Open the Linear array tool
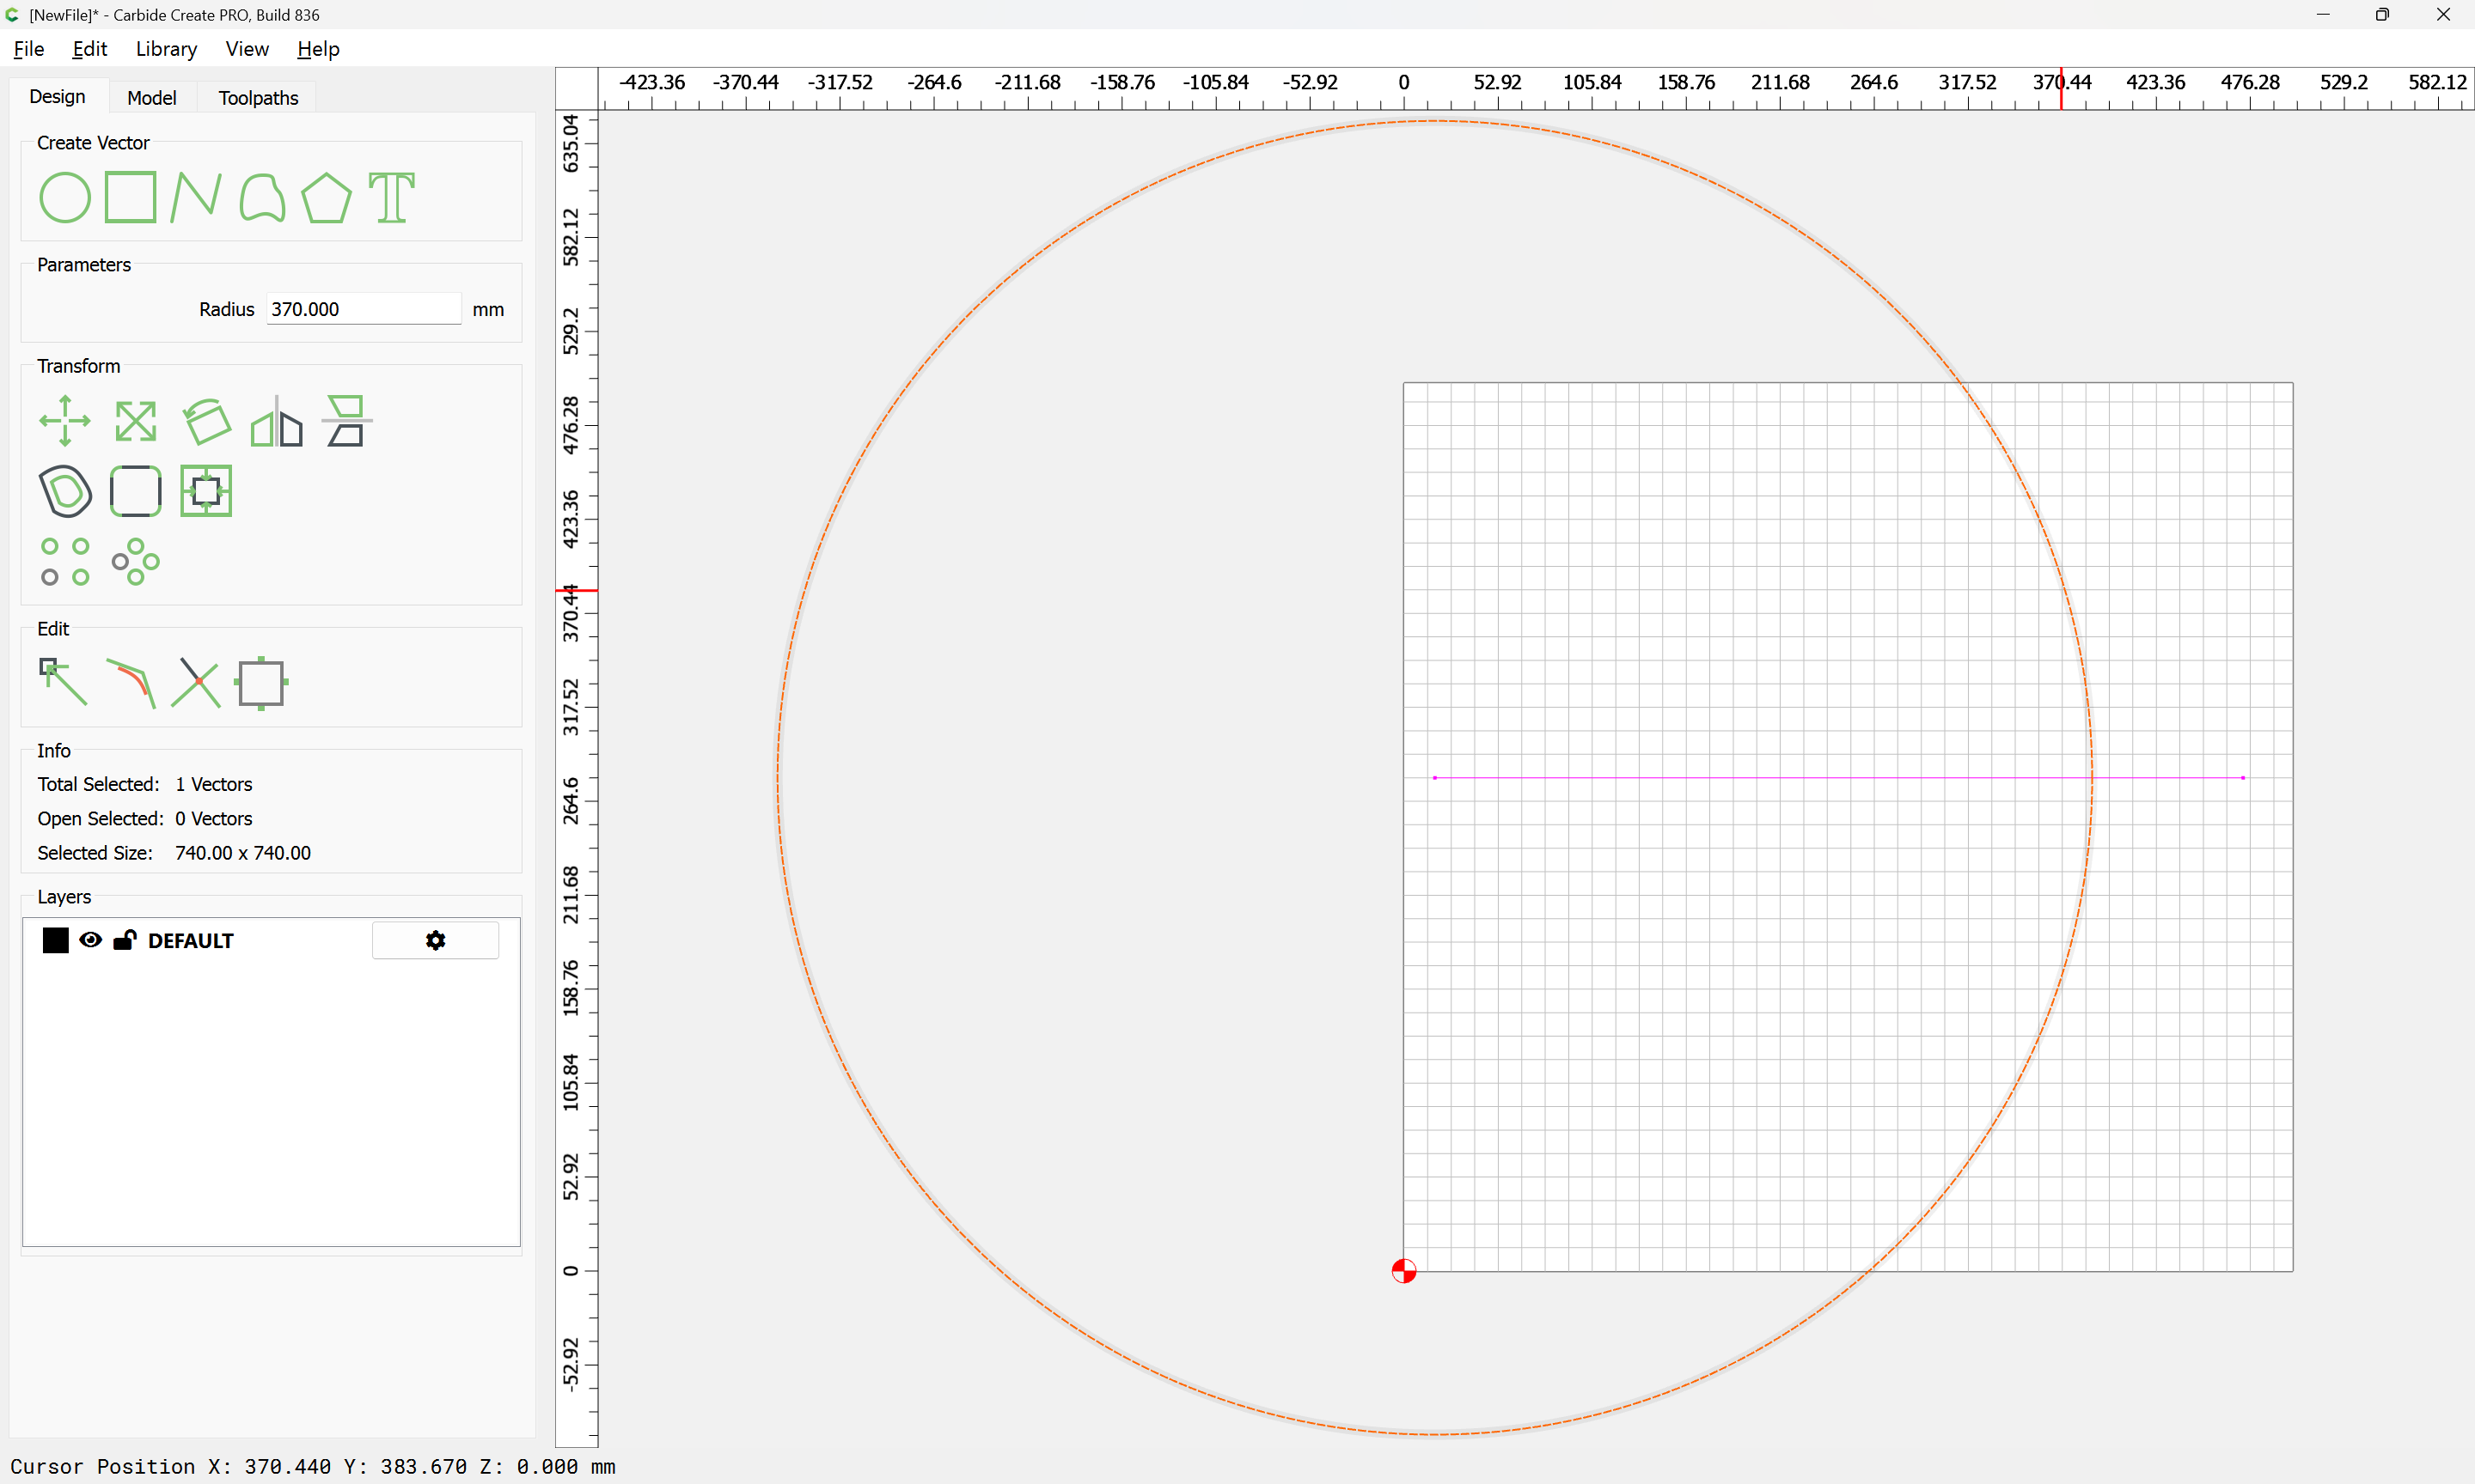Screen dimensions: 2475x1484 click(x=65, y=561)
